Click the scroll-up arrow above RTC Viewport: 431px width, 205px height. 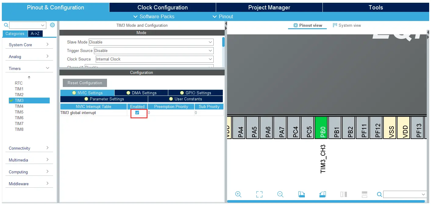pyautogui.click(x=29, y=78)
